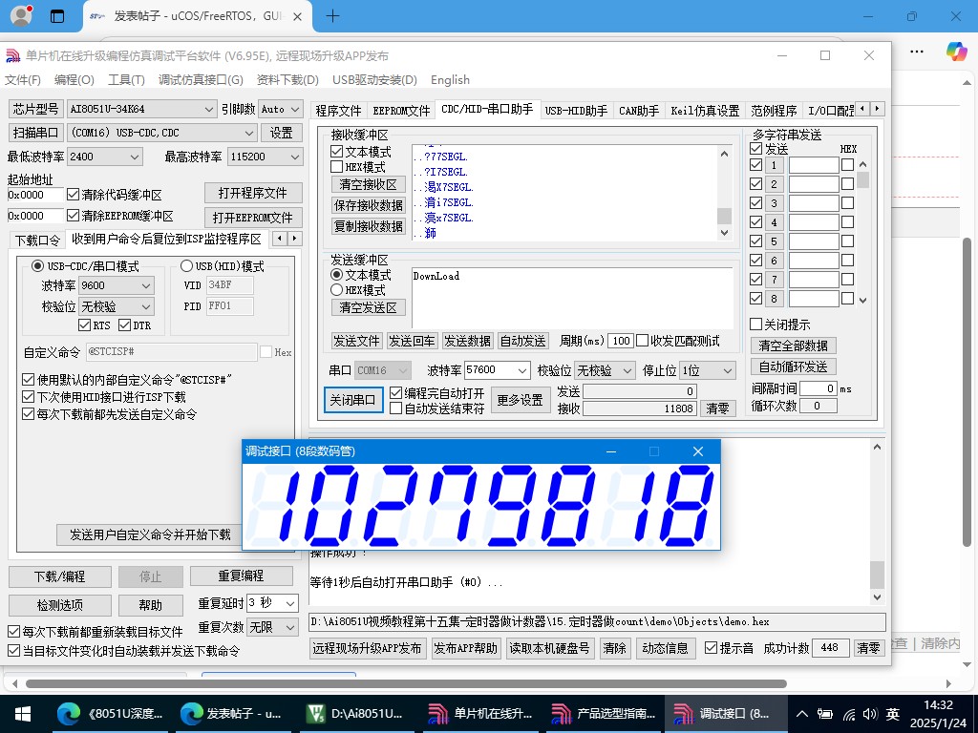Click the receive buffer vertical scrollbar thumb
Viewport: 978px width, 733px height.
point(724,216)
